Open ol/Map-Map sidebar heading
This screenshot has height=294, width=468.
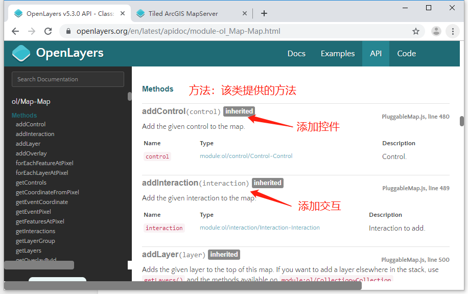[x=31, y=102]
